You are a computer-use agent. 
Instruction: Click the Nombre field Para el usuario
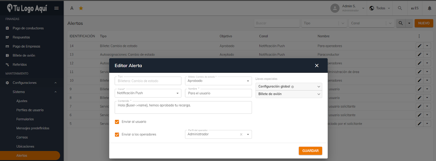218,93
